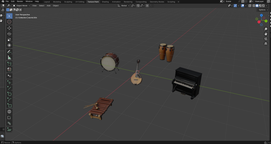Toggle X-ray mode

250,6
